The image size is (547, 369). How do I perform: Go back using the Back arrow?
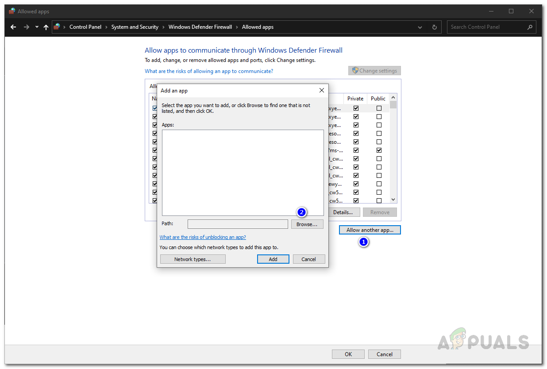(x=13, y=27)
